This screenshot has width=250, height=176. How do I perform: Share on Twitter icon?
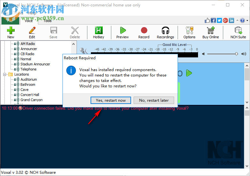[x=219, y=20]
